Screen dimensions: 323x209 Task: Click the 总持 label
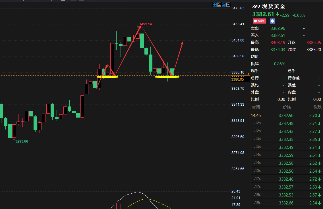[254, 78]
